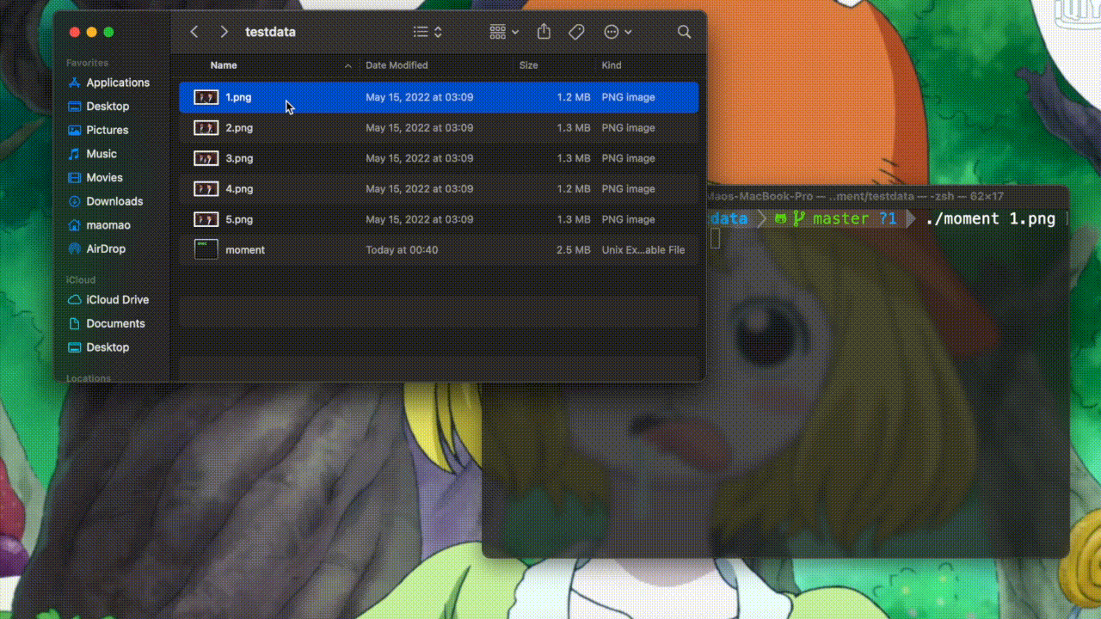The height and width of the screenshot is (619, 1101).
Task: Click the Music note sidebar icon
Action: (x=75, y=154)
